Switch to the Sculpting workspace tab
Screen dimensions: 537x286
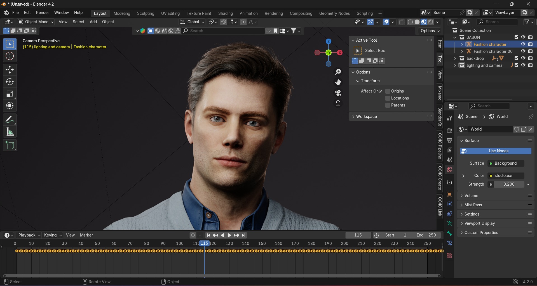click(x=146, y=13)
